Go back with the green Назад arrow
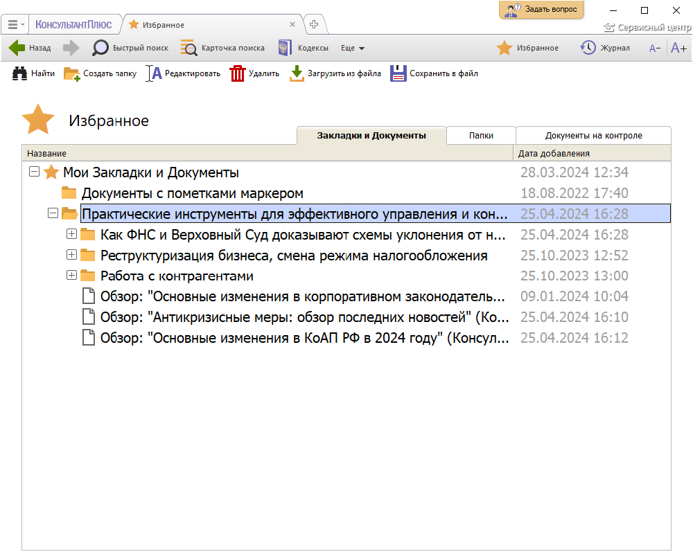693x554 pixels. [x=30, y=48]
